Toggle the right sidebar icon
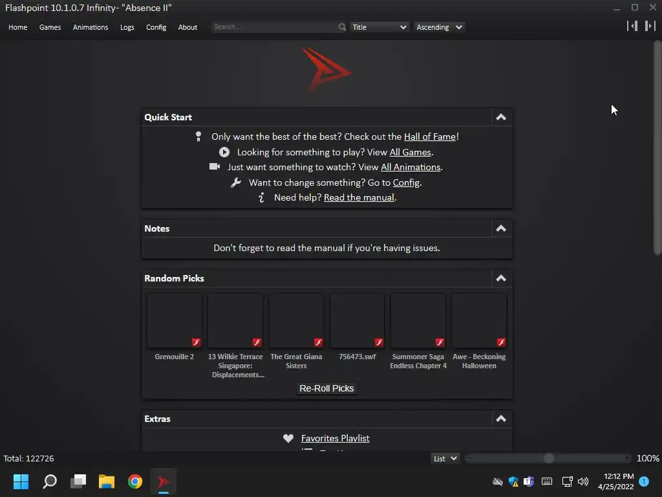 [x=650, y=26]
